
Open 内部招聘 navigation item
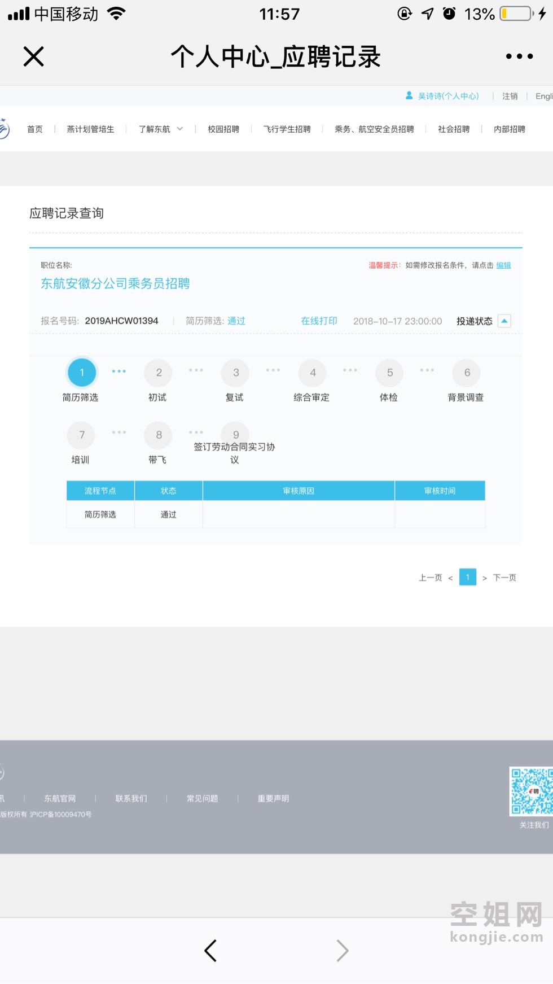510,129
